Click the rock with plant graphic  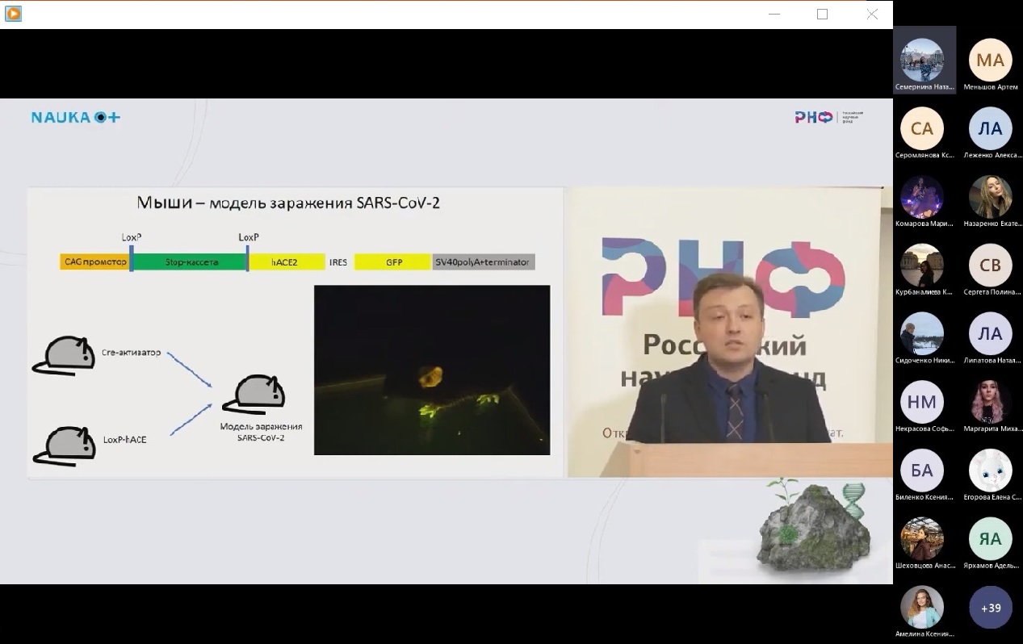813,527
